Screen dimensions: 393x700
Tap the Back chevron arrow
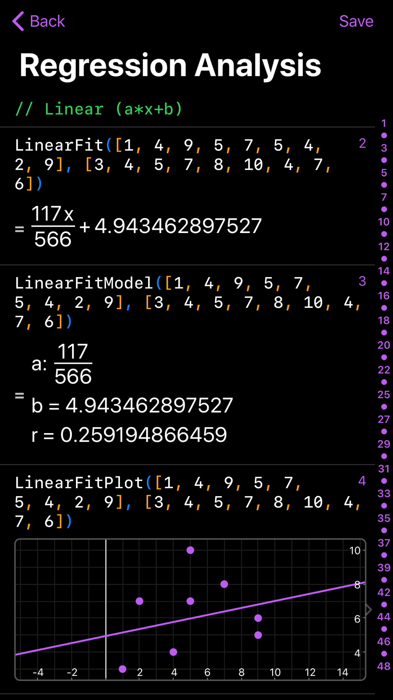(18, 21)
